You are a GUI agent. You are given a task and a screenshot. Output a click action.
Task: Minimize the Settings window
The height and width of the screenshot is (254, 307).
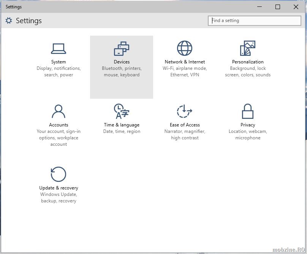tap(260, 7)
